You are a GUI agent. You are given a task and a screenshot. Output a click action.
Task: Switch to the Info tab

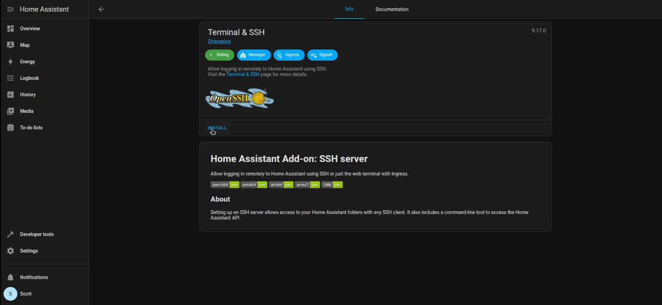tap(349, 9)
